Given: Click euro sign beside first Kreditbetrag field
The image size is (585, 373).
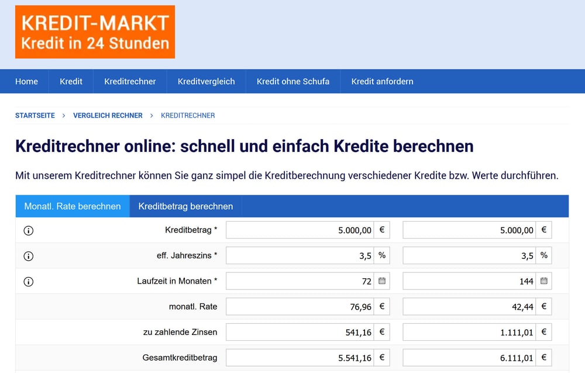Looking at the screenshot, I should tap(381, 230).
